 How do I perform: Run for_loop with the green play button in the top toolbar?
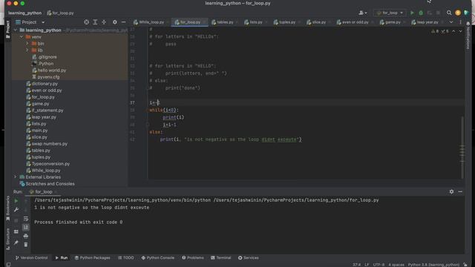412,13
